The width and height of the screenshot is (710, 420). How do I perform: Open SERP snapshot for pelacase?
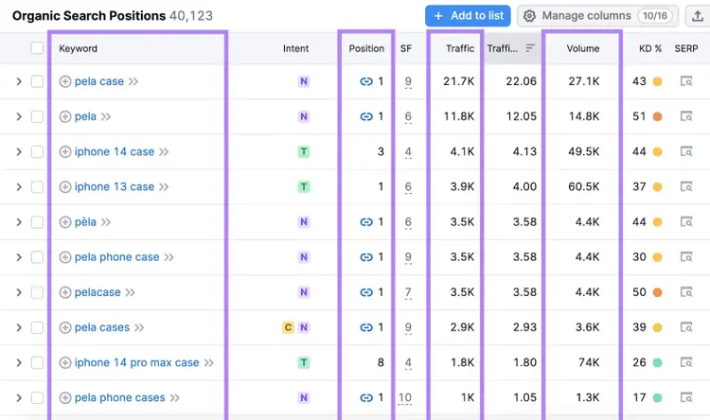686,292
